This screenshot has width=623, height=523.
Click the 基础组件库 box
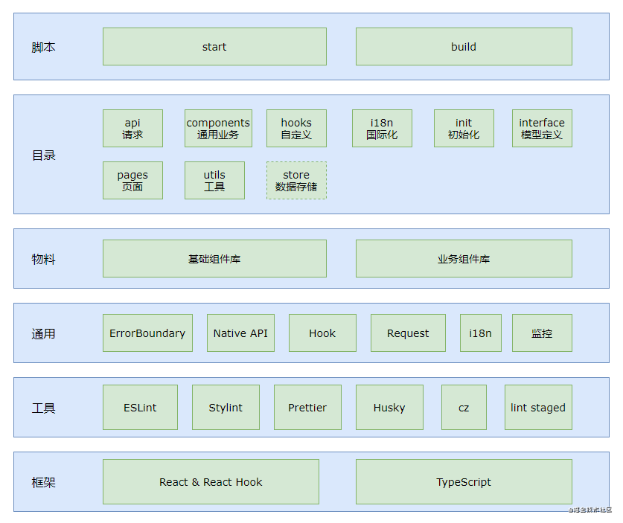point(214,258)
